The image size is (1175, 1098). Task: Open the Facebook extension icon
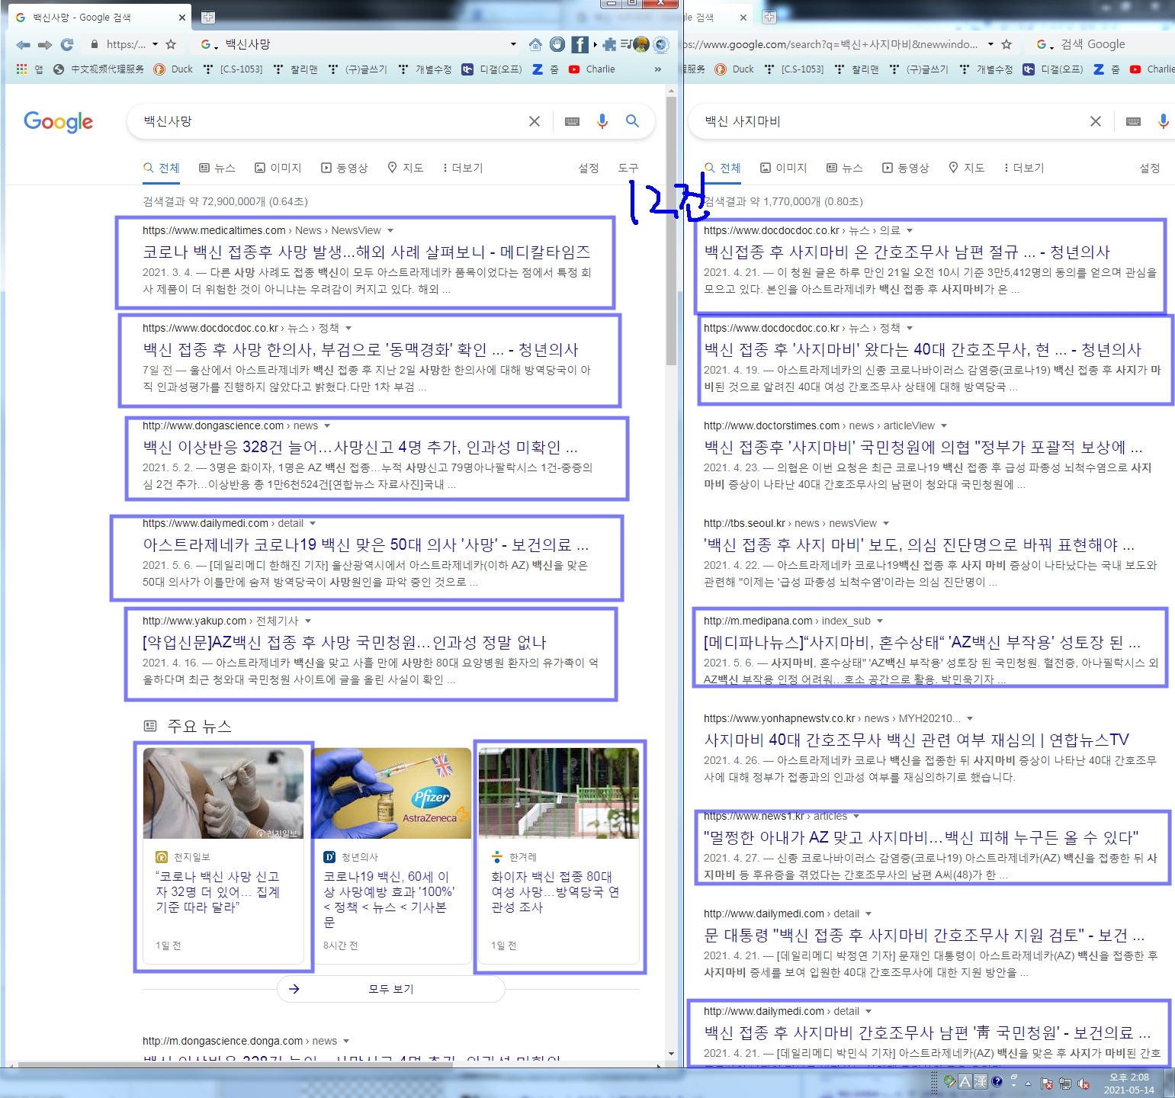579,44
